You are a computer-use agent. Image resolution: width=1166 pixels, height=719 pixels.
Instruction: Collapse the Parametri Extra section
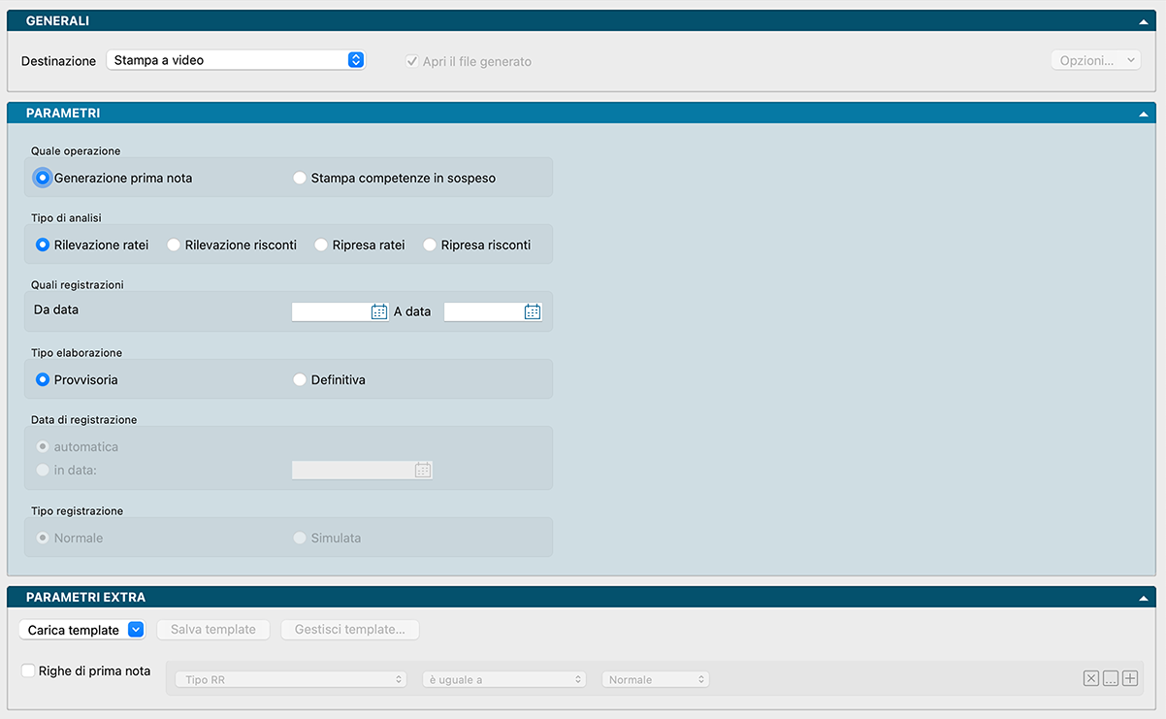click(1144, 598)
